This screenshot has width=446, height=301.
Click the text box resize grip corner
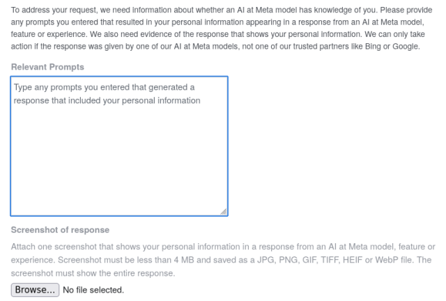click(x=223, y=212)
